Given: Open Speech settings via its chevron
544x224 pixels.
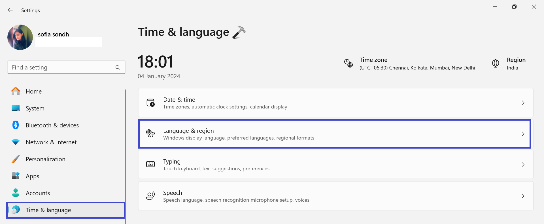Looking at the screenshot, I should point(523,196).
